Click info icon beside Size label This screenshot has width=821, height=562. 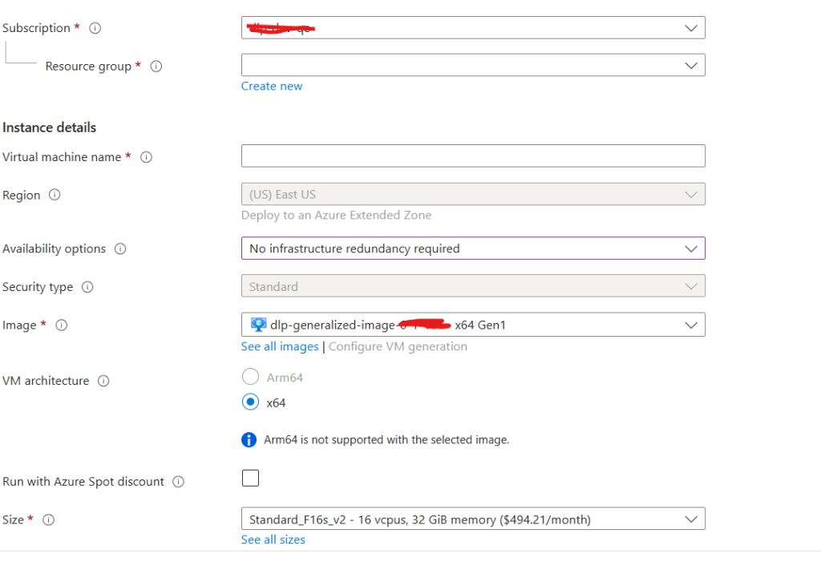point(48,520)
